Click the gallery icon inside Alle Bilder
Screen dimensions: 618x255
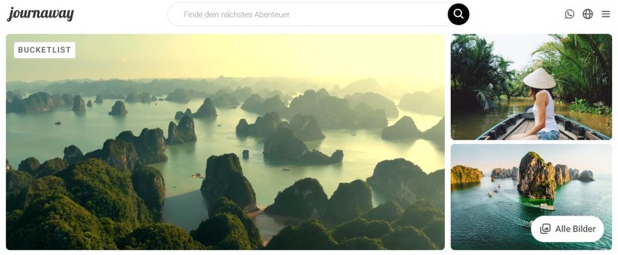point(545,228)
